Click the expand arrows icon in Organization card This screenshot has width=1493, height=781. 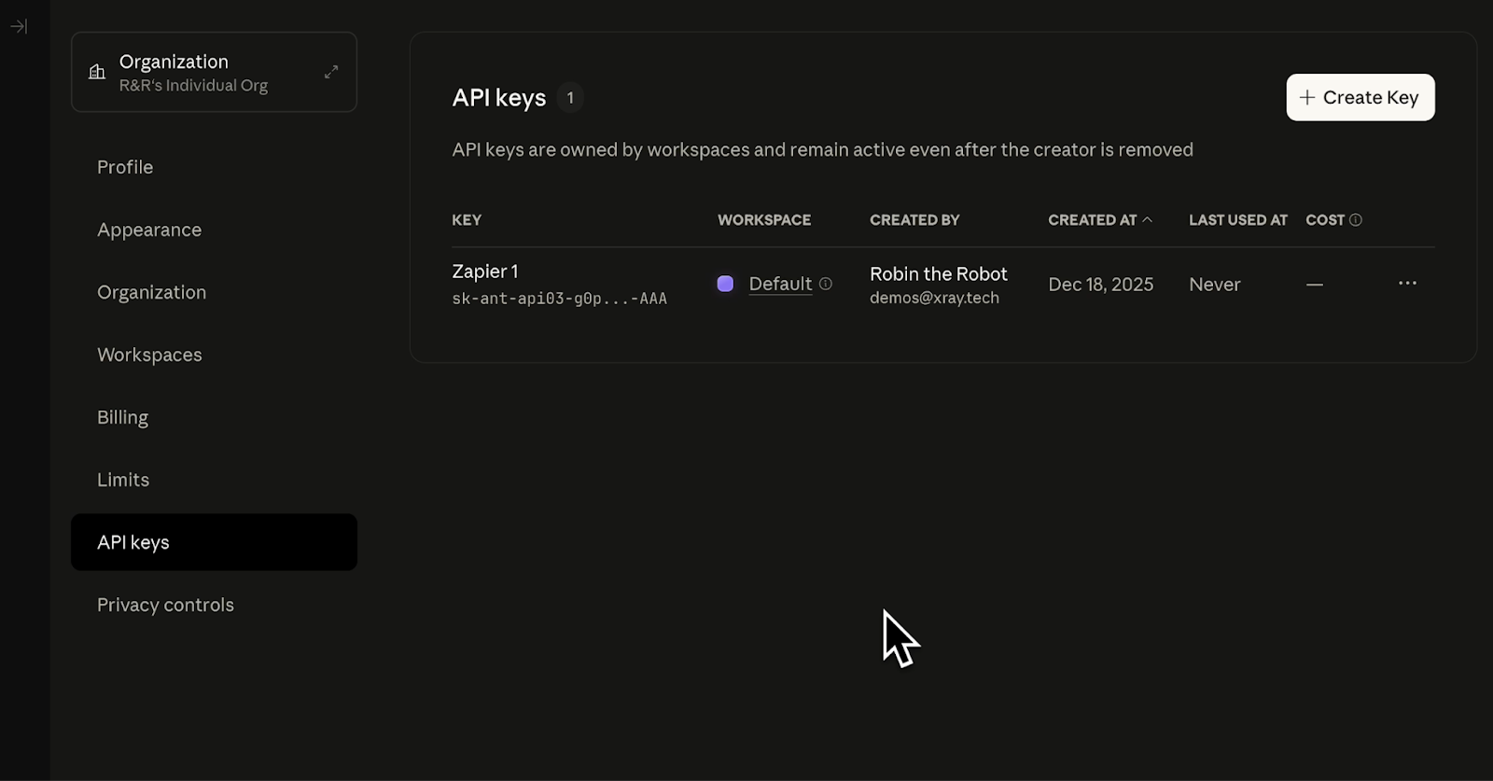pos(331,72)
